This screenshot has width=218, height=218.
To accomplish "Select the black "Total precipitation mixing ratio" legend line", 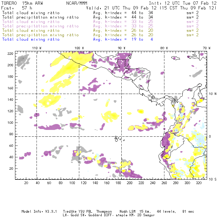I will pyautogui.click(x=40, y=17).
